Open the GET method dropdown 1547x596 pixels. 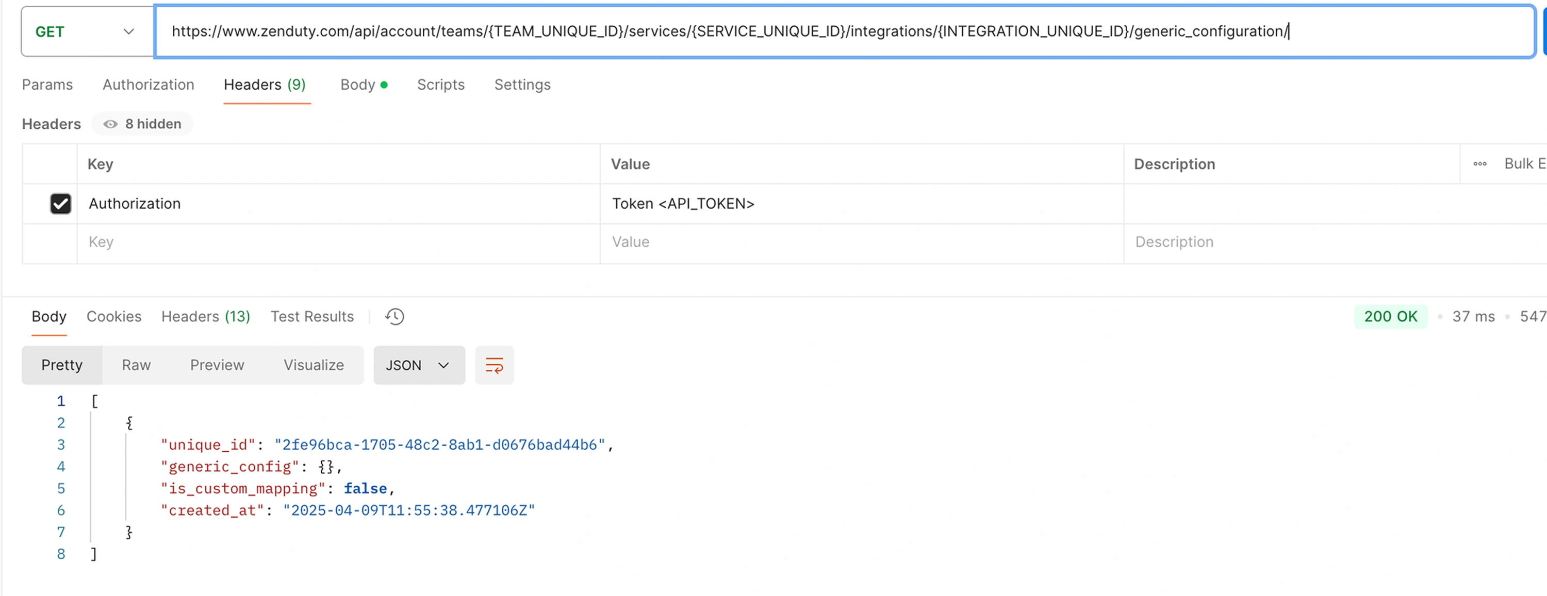(x=86, y=31)
